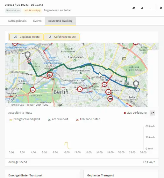Switch to the Events tab
The height and width of the screenshot is (178, 164).
tap(37, 21)
